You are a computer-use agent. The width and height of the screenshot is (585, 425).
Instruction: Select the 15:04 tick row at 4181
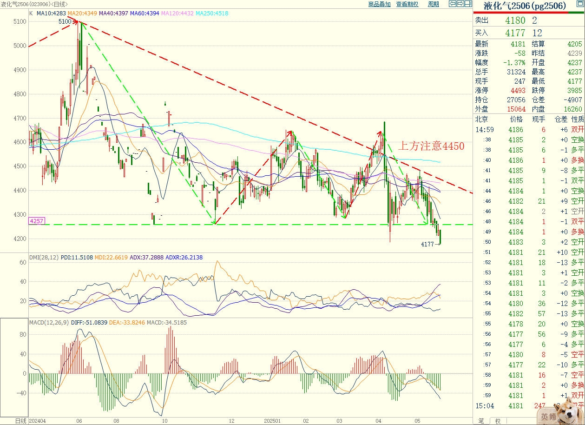coord(529,406)
